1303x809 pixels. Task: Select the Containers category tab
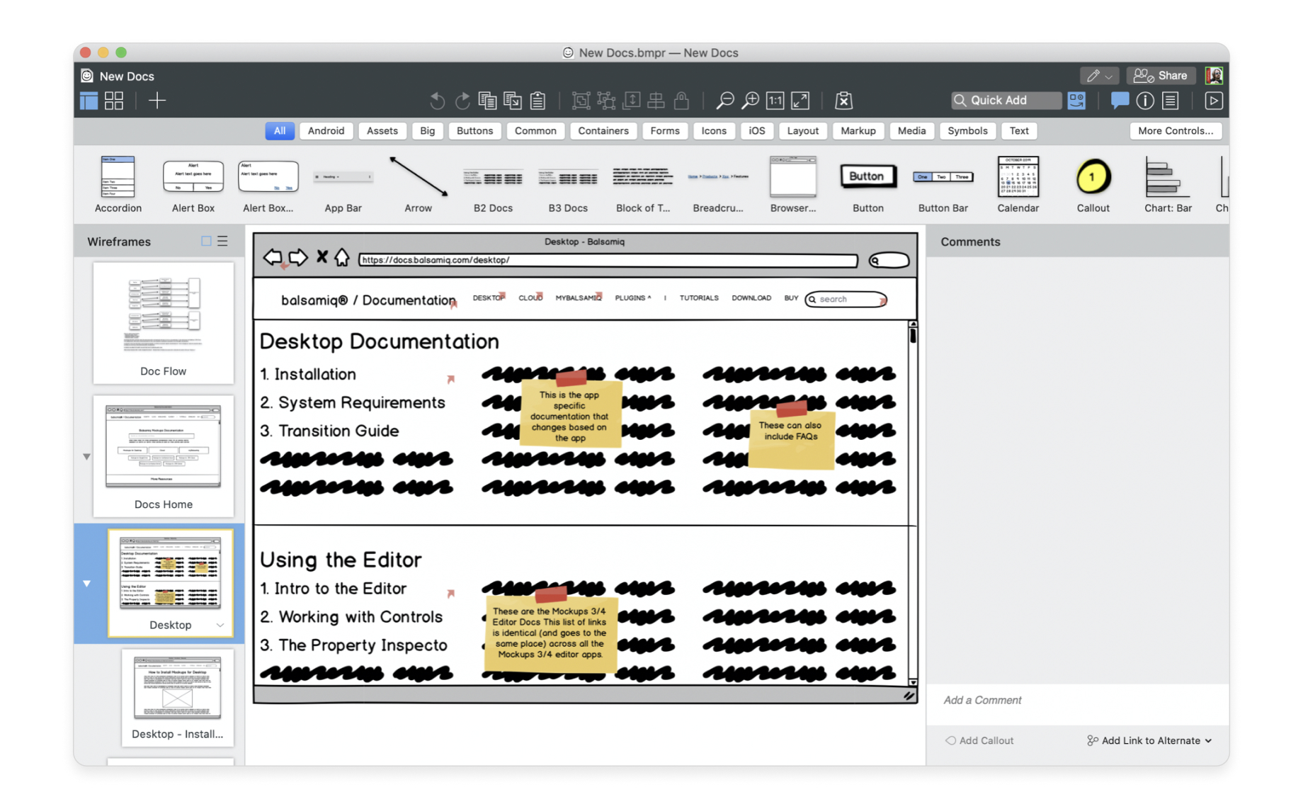(x=603, y=130)
